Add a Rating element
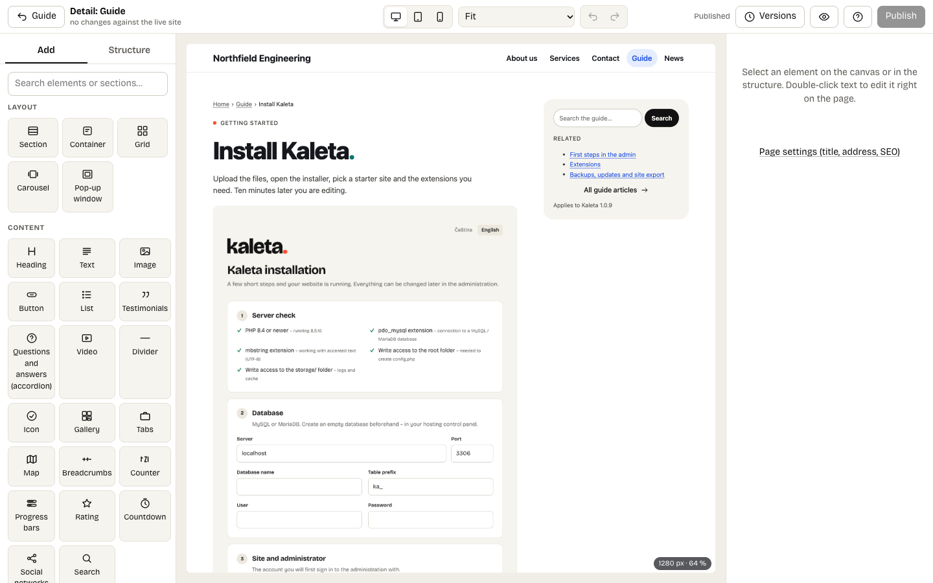The height and width of the screenshot is (583, 933). (x=87, y=516)
